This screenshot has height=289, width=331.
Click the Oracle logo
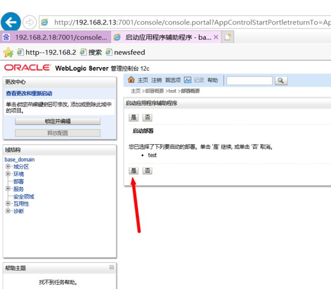[x=27, y=68]
